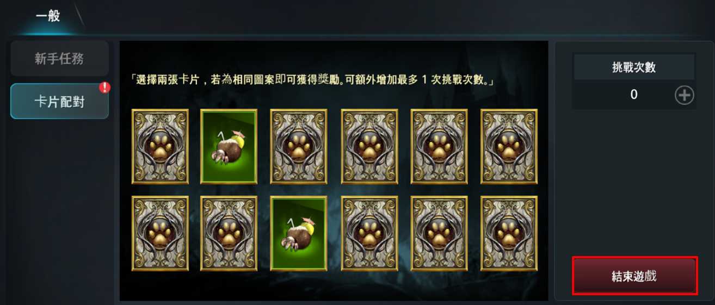Select the 卡片配對 card matching tab

(x=59, y=101)
